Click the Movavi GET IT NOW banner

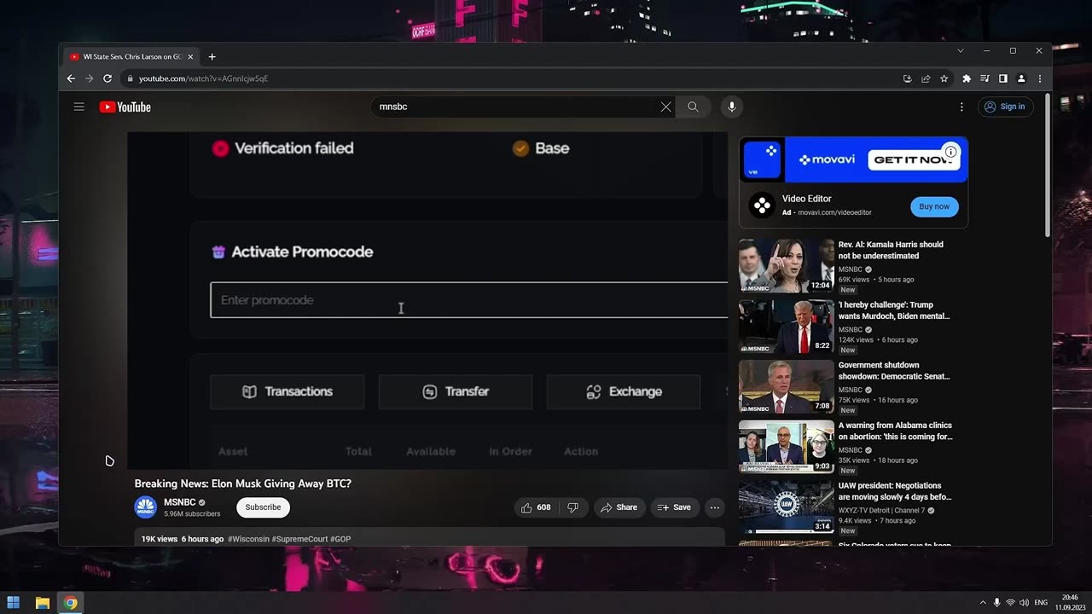pyautogui.click(x=853, y=159)
